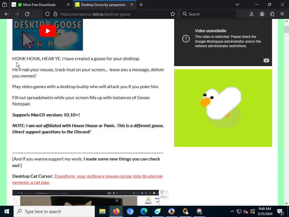
Task: Select the Desktop Goose by samperson tab
Action: click(x=103, y=5)
